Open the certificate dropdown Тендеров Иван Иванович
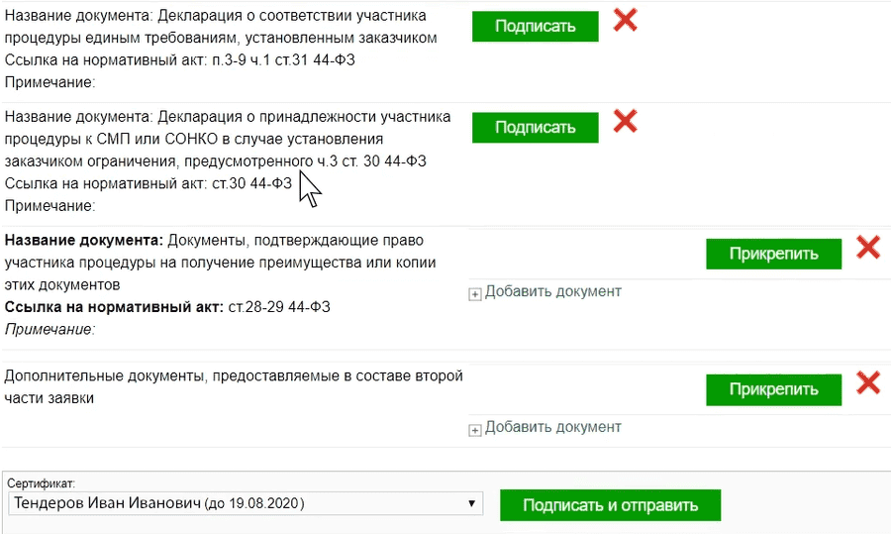The width and height of the screenshot is (891, 534). (246, 503)
